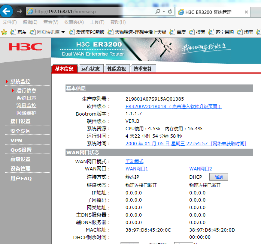This screenshot has height=244, width=261.
Task: Click the 网页快讯库 favorites icon
Action: [33, 32]
